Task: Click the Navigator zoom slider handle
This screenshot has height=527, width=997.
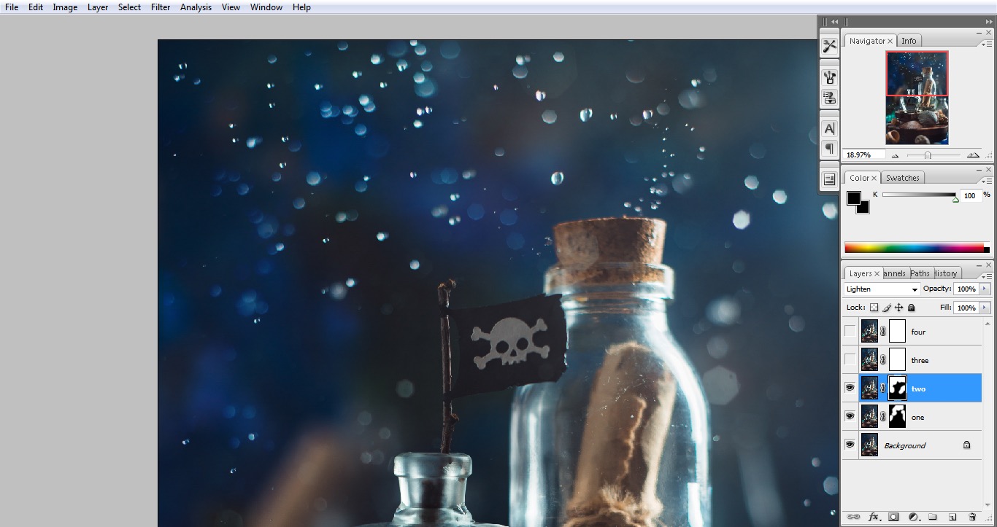Action: (x=928, y=155)
